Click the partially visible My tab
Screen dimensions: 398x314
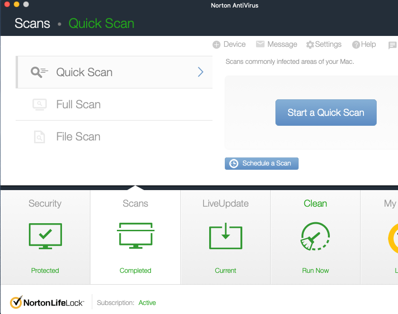(380, 237)
